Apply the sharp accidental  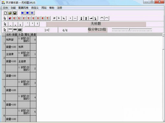tap(54, 18)
